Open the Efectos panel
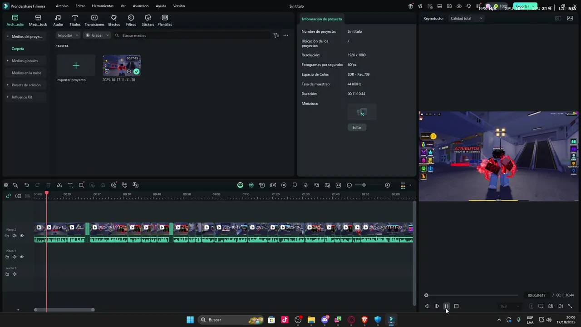This screenshot has height=327, width=581. click(x=114, y=20)
